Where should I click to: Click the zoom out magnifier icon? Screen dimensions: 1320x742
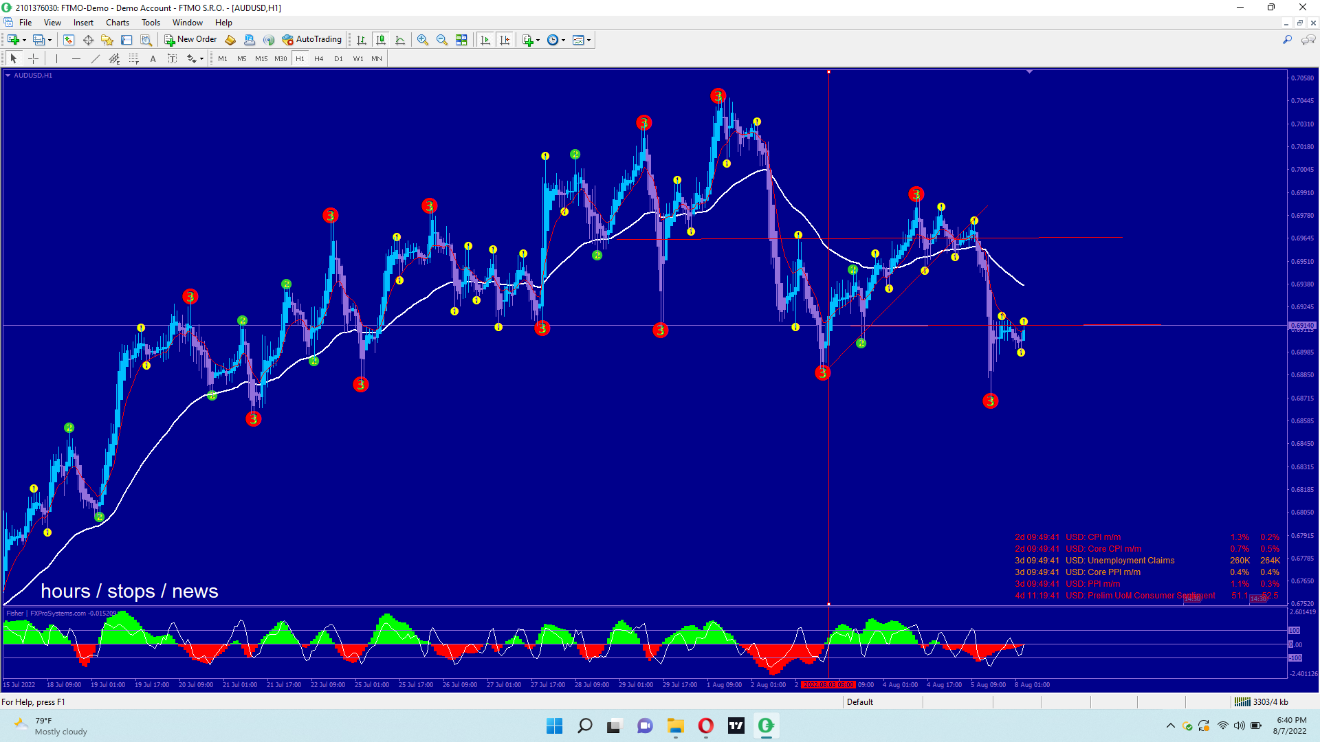pyautogui.click(x=442, y=40)
